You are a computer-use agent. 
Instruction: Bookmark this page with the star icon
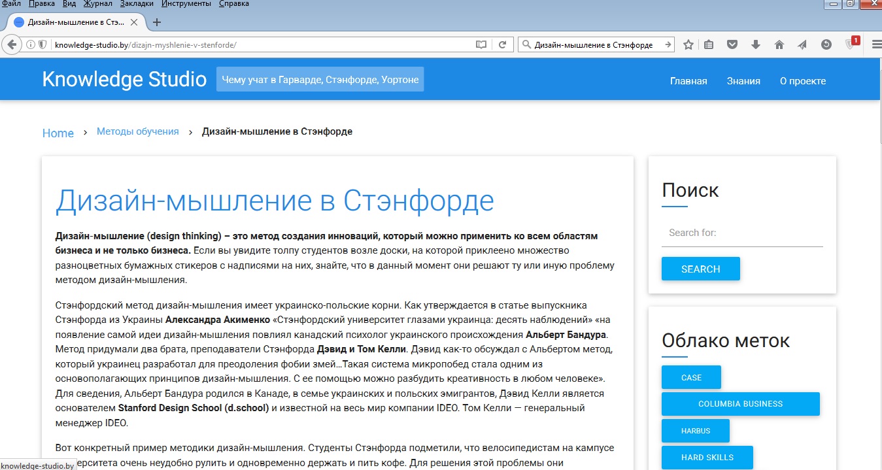(688, 45)
